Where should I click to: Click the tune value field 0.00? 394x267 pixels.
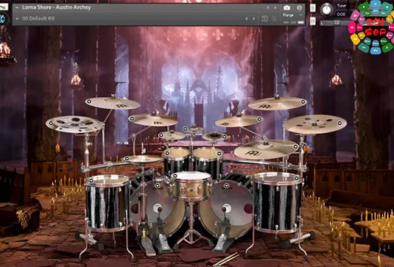click(x=341, y=14)
